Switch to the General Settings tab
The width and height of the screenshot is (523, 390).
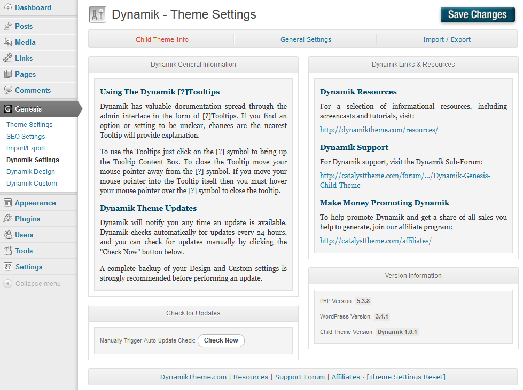[x=306, y=39]
